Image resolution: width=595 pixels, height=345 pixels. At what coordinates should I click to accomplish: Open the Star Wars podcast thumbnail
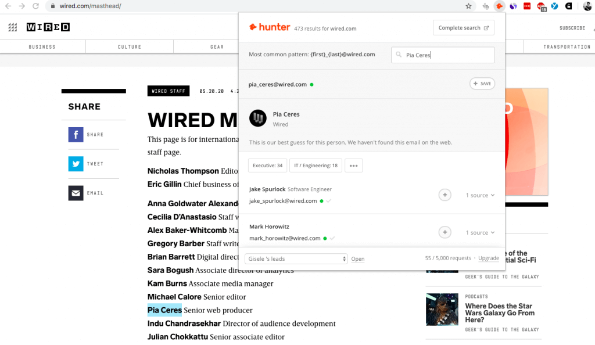(x=442, y=310)
